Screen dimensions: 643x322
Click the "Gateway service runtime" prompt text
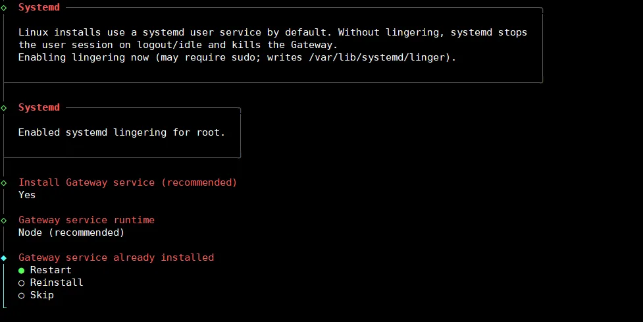86,220
